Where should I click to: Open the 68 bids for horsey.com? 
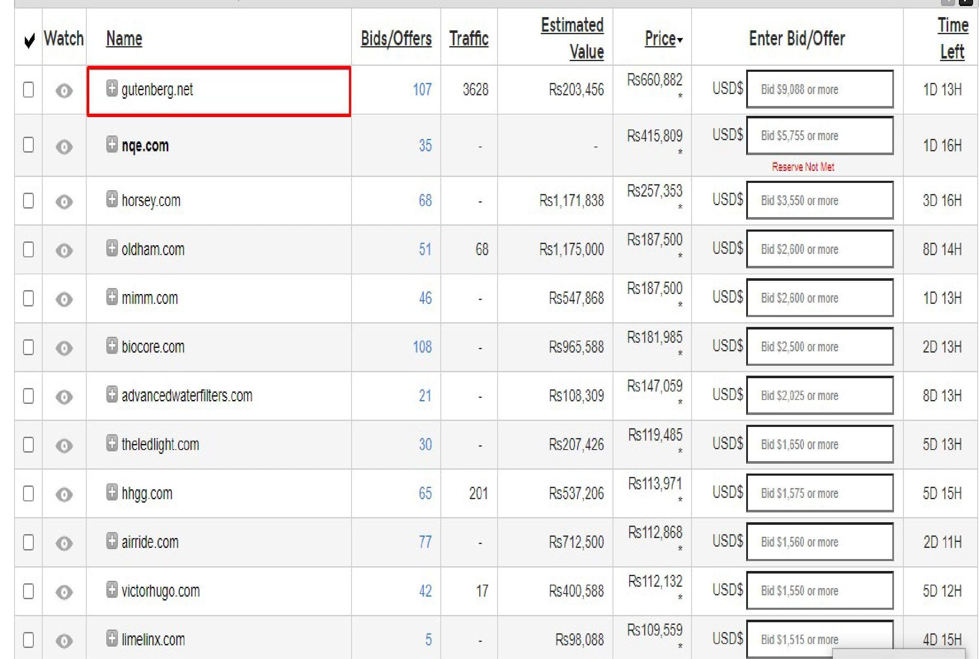pos(425,201)
